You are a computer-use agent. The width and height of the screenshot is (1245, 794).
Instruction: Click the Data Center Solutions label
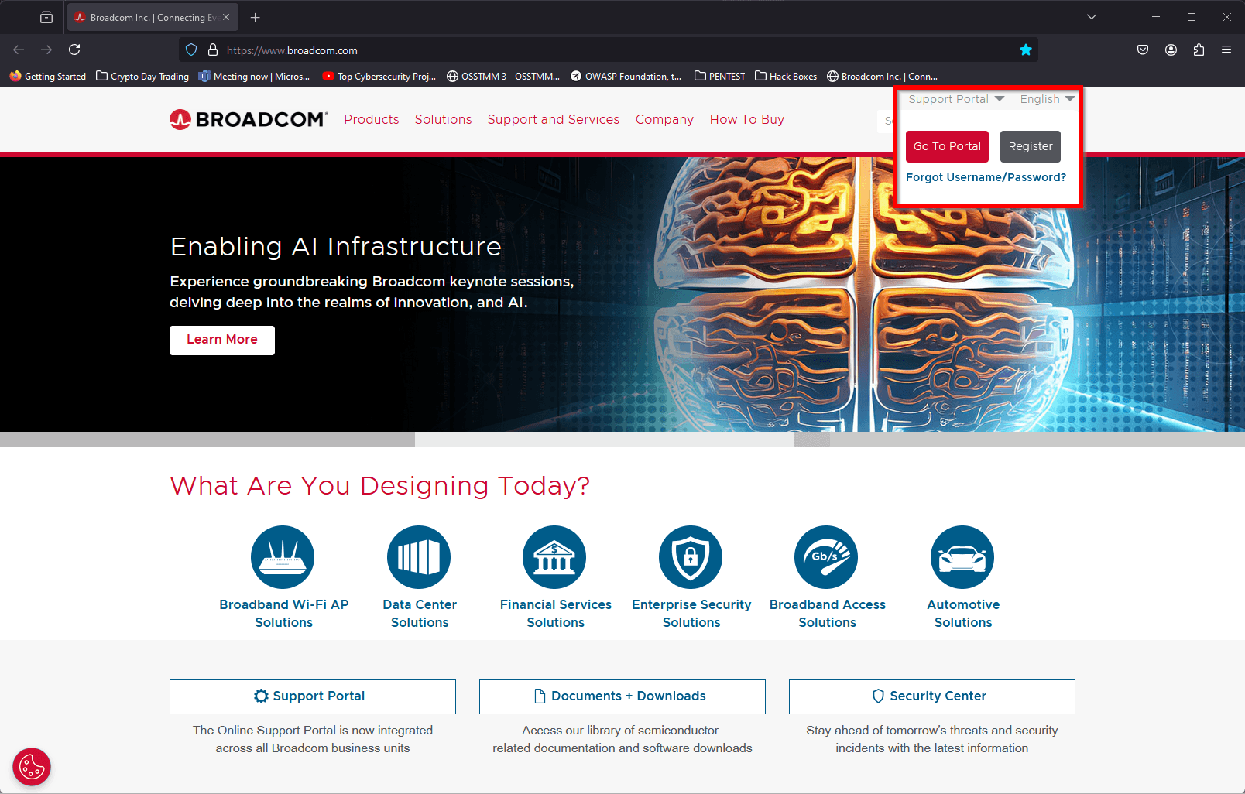click(420, 614)
